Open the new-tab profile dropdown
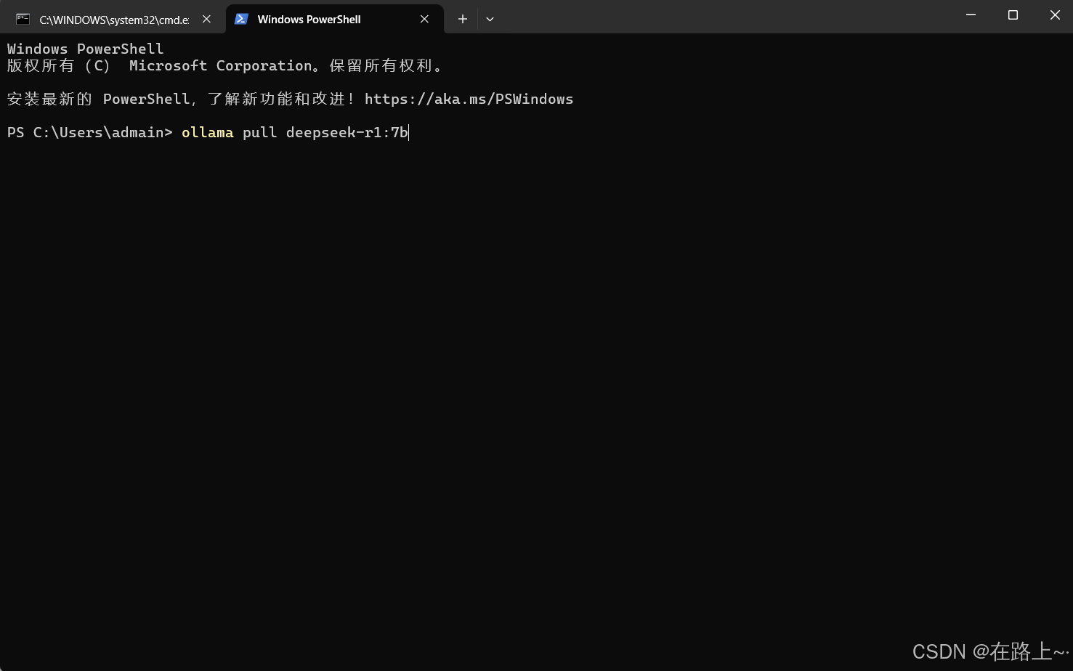1073x671 pixels. tap(490, 20)
